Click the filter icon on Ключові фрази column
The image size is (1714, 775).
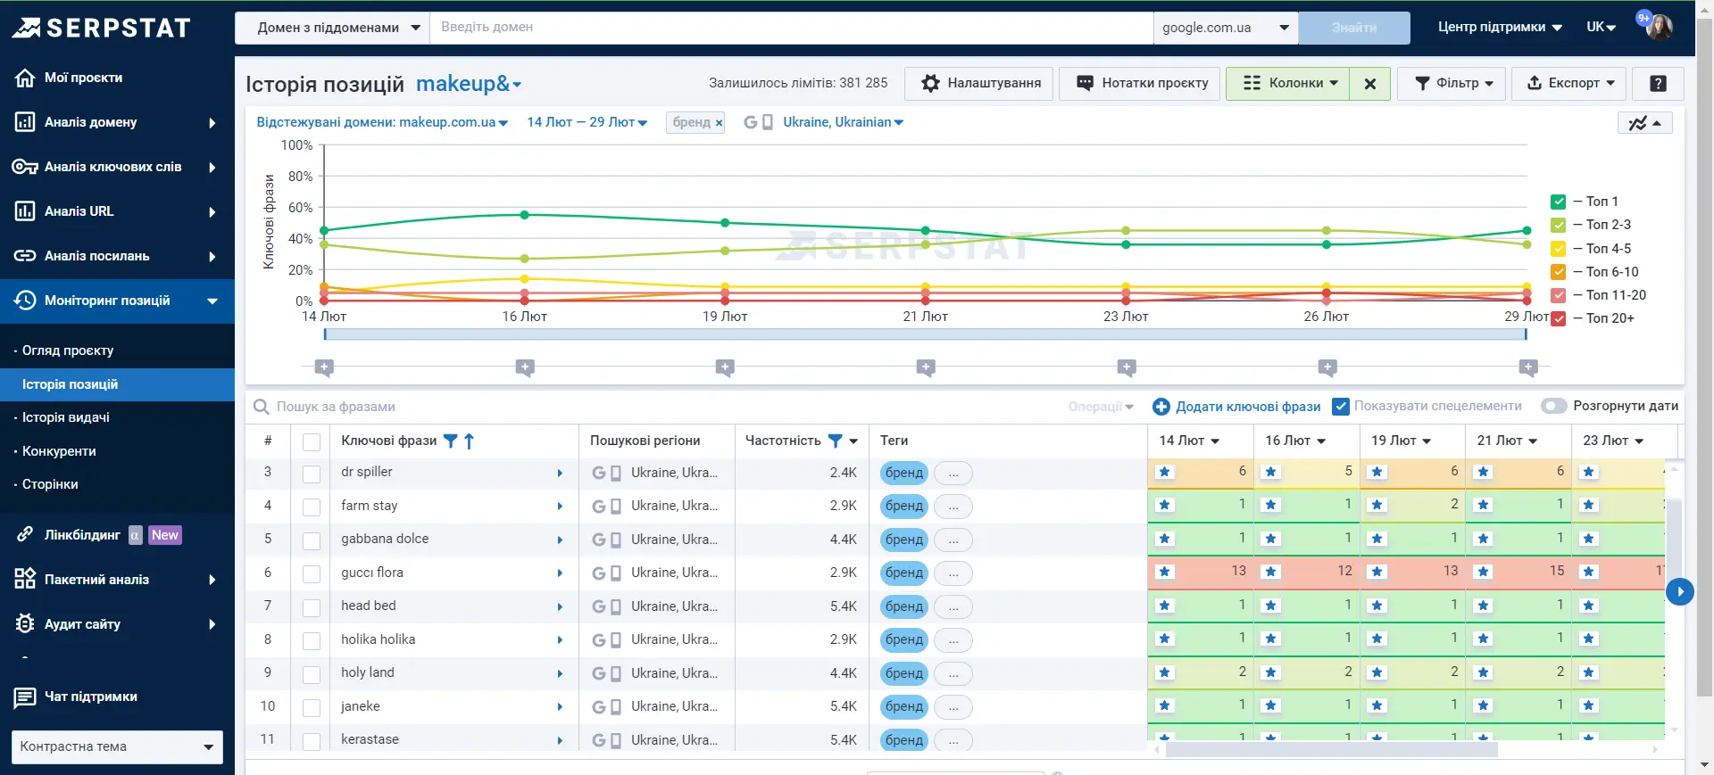pyautogui.click(x=451, y=441)
